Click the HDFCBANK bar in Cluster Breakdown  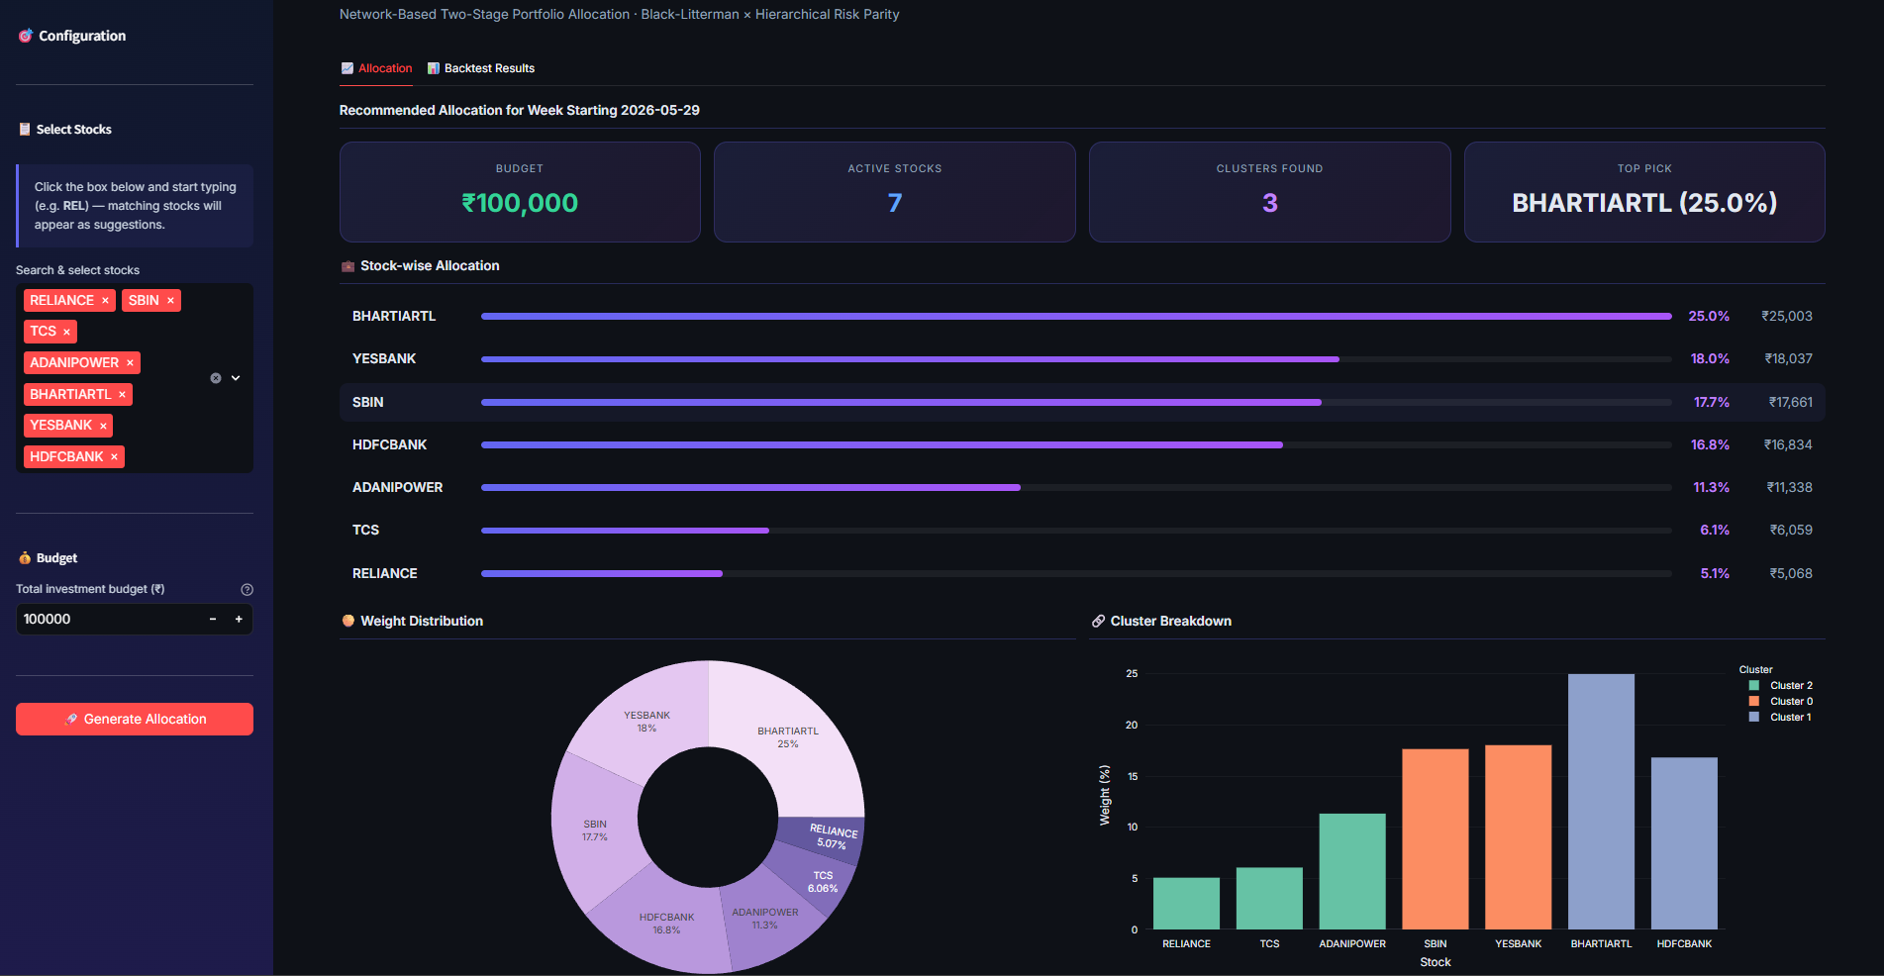pyautogui.click(x=1684, y=843)
